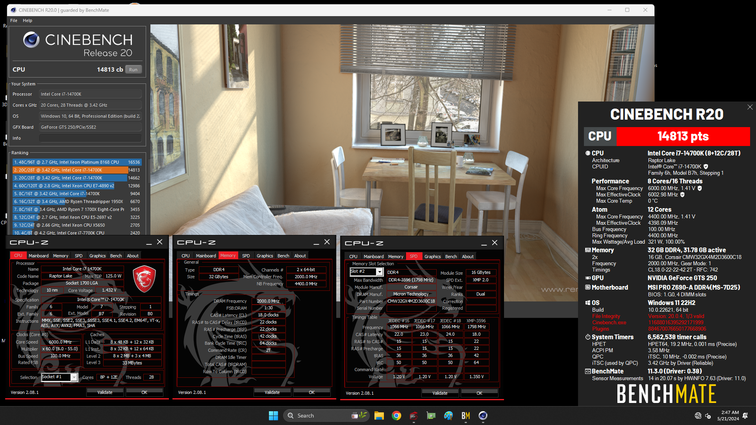The width and height of the screenshot is (756, 425).
Task: Select ranking row Ryzen Threadripper 1950X
Action: [77, 201]
